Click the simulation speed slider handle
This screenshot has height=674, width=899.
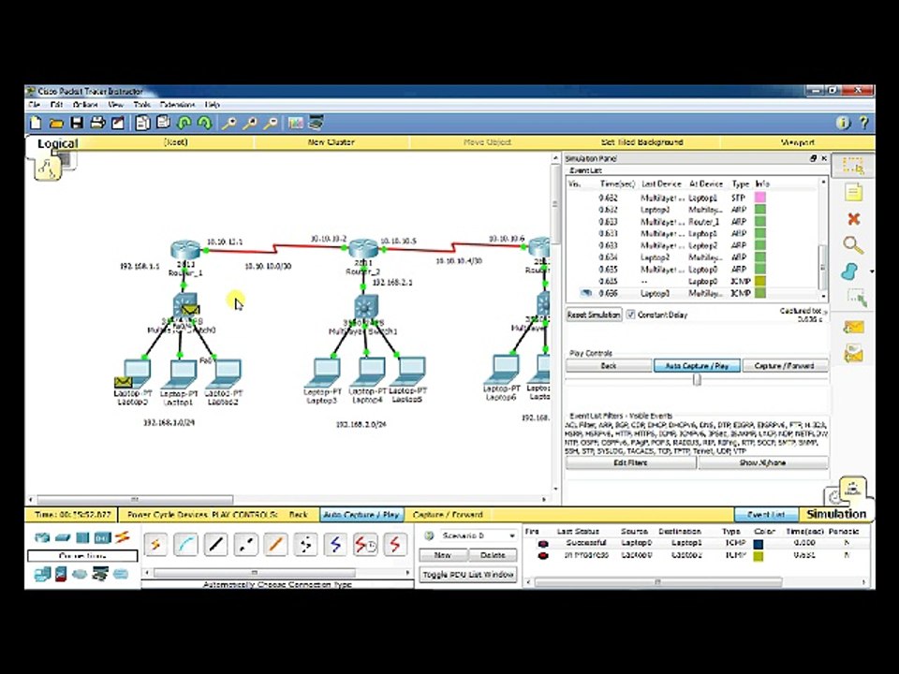pyautogui.click(x=697, y=379)
